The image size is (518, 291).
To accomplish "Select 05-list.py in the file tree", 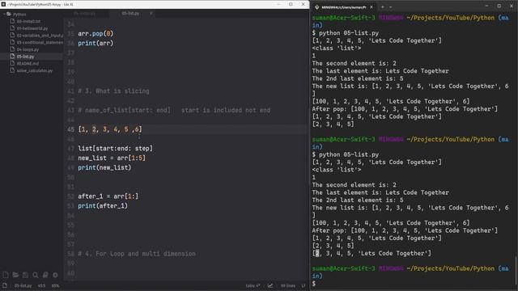I will tap(25, 57).
